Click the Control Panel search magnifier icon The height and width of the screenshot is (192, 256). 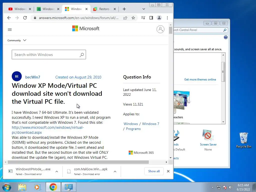[x=225, y=30]
